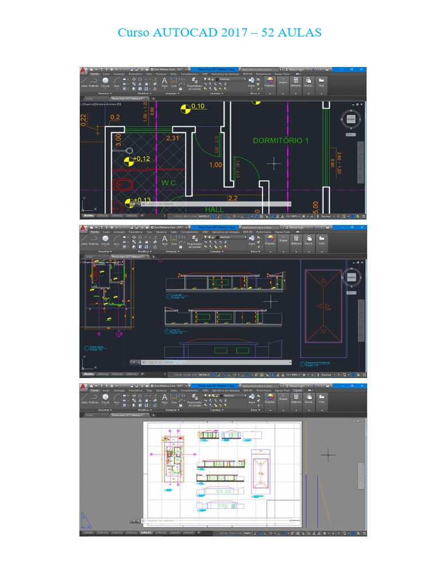Expand the Desenhar panel in the second screenshot
Viewport: 440px width, 586px height.
105,252
